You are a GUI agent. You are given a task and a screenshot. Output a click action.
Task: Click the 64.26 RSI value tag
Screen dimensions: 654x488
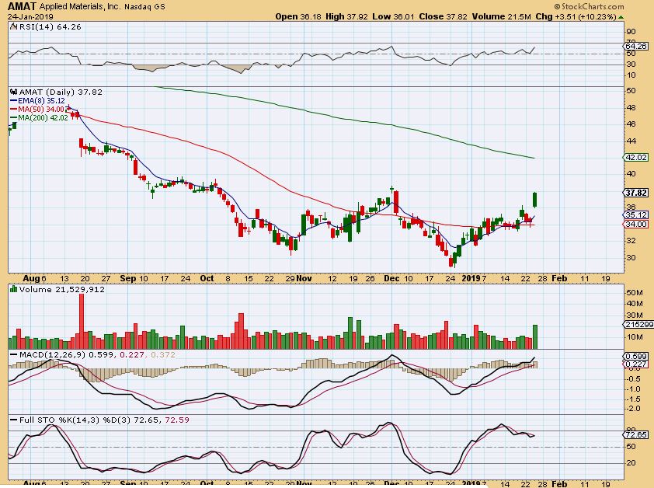(635, 46)
